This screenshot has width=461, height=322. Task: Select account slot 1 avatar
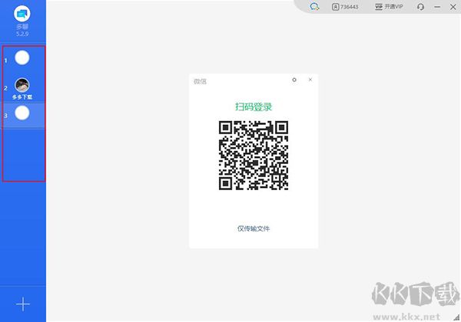tap(22, 58)
